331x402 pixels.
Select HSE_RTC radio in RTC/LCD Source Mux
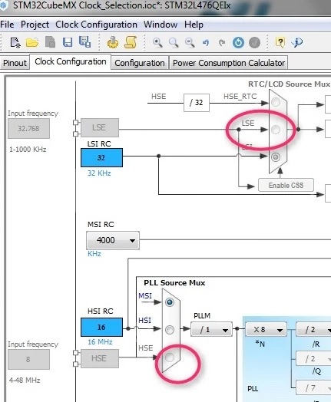coord(276,102)
